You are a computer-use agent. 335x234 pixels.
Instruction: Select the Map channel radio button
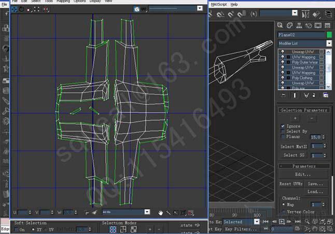[x=284, y=205]
